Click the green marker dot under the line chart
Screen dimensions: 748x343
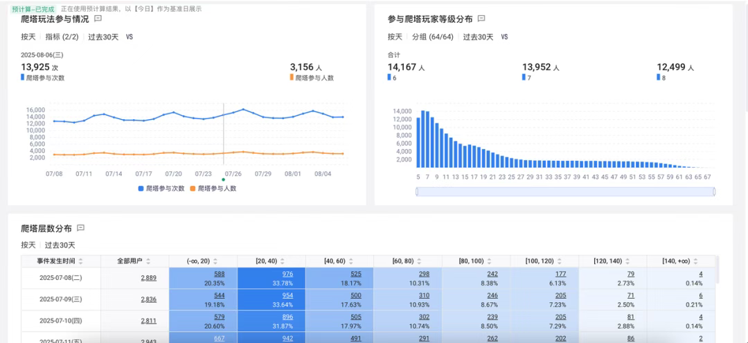[x=223, y=180]
